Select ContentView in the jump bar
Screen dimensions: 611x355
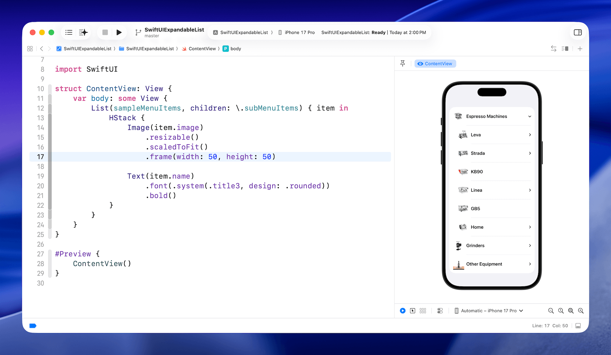[202, 49]
